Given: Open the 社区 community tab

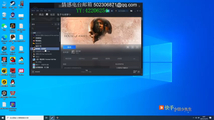Looking at the screenshot, I should coord(52,15).
